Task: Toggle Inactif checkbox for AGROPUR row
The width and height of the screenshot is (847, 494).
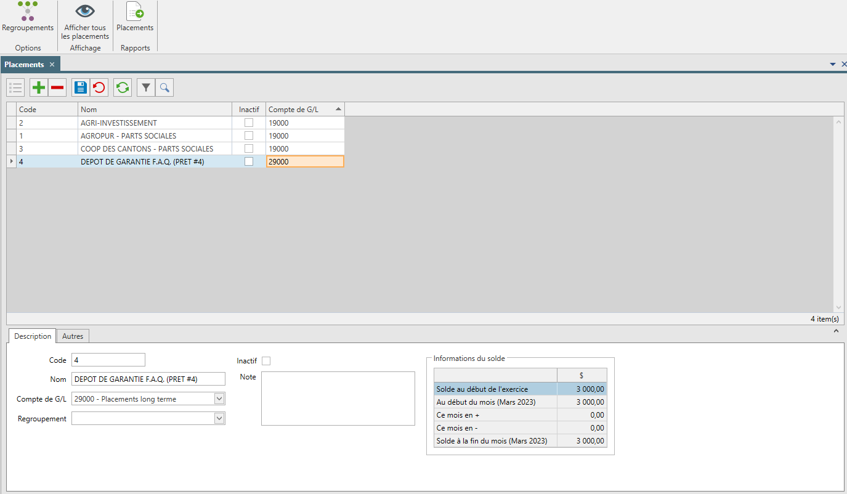Action: pos(249,136)
